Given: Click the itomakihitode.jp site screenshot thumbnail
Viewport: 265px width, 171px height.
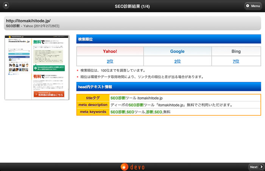Looking at the screenshot, I should pos(37,67).
